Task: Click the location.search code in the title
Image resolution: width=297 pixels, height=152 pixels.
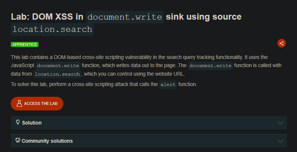Action: pos(52,29)
